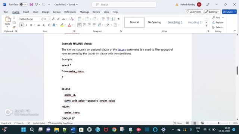This screenshot has height=134, width=239.
Task: Click the Decrease Indent icon
Action: pyautogui.click(x=103, y=19)
